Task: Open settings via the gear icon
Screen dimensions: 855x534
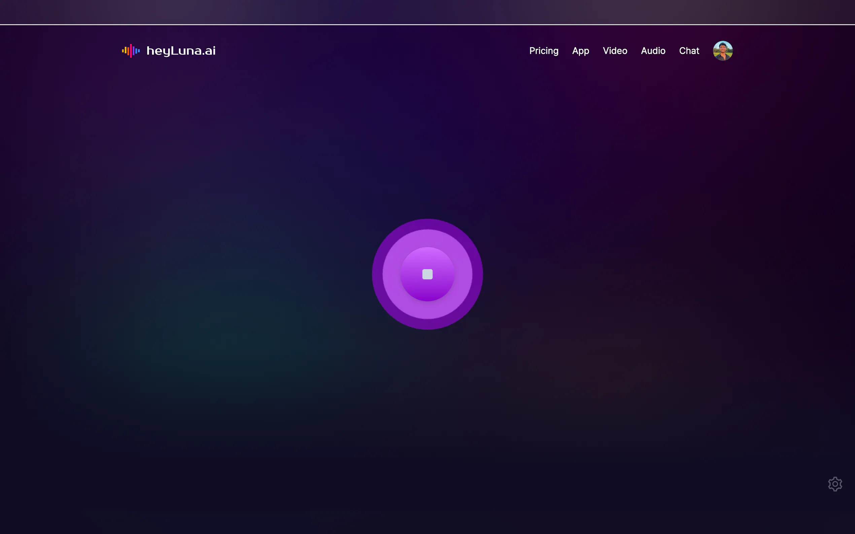Action: 835,484
